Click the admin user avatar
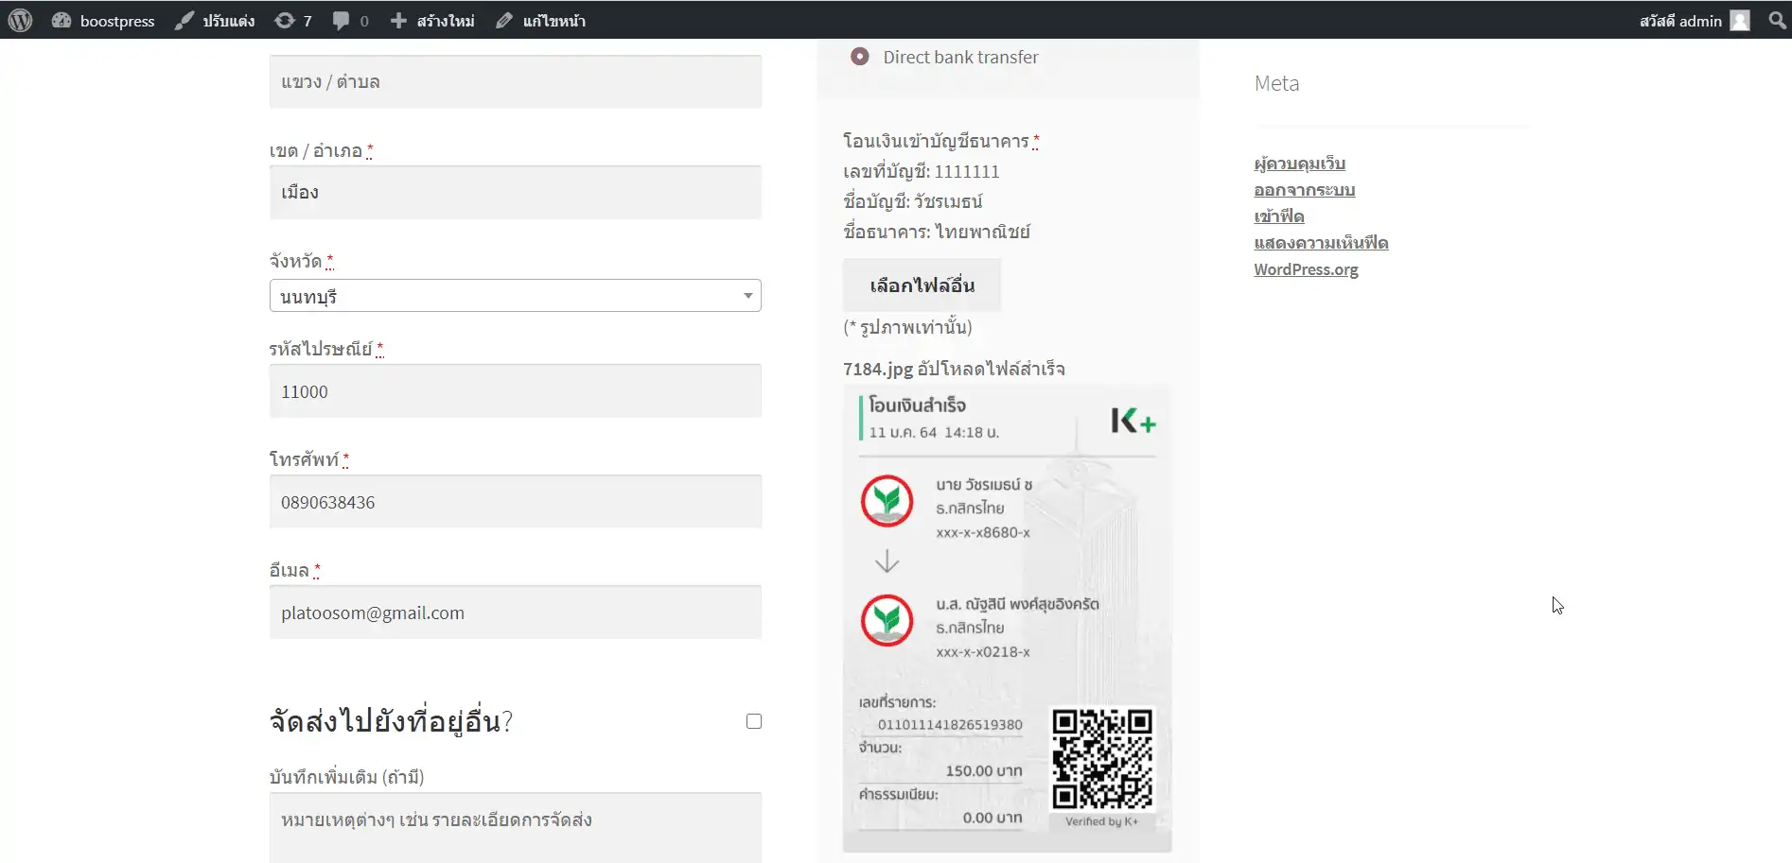 click(x=1740, y=20)
